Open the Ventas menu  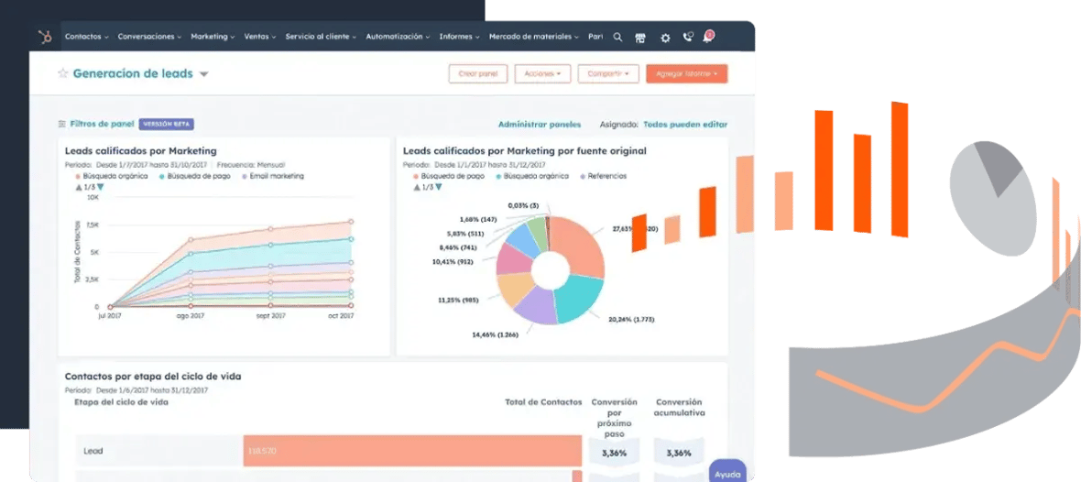coord(260,37)
